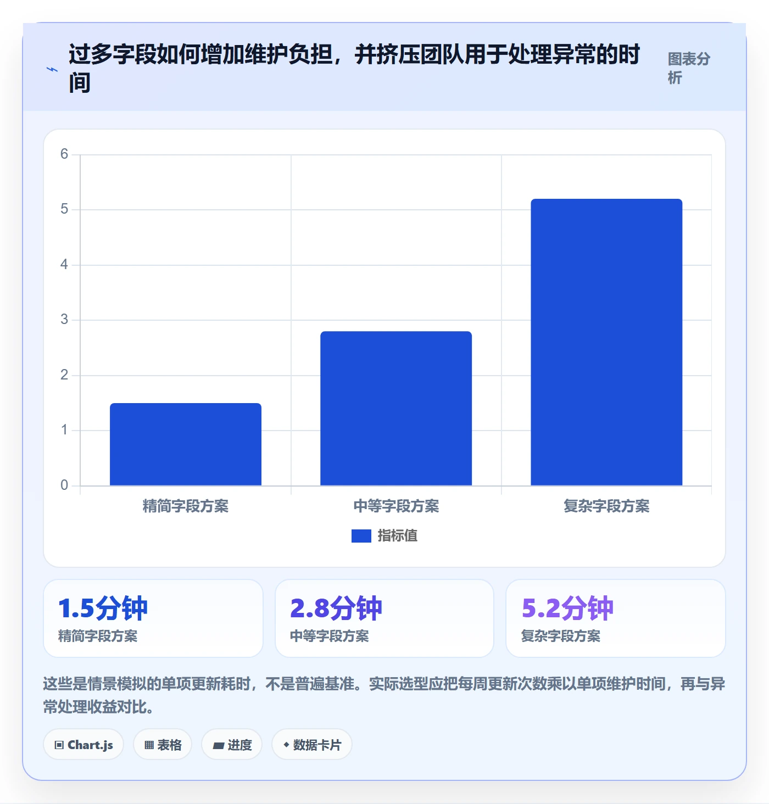The height and width of the screenshot is (804, 769).
Task: Click the lightning icon beside the title
Action: (x=52, y=70)
